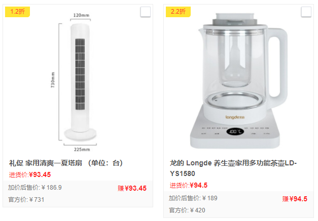Click the fan's 加价后售价 ¥186.9 text
Image resolution: width=318 pixels, height=221 pixels.
[x=35, y=188]
